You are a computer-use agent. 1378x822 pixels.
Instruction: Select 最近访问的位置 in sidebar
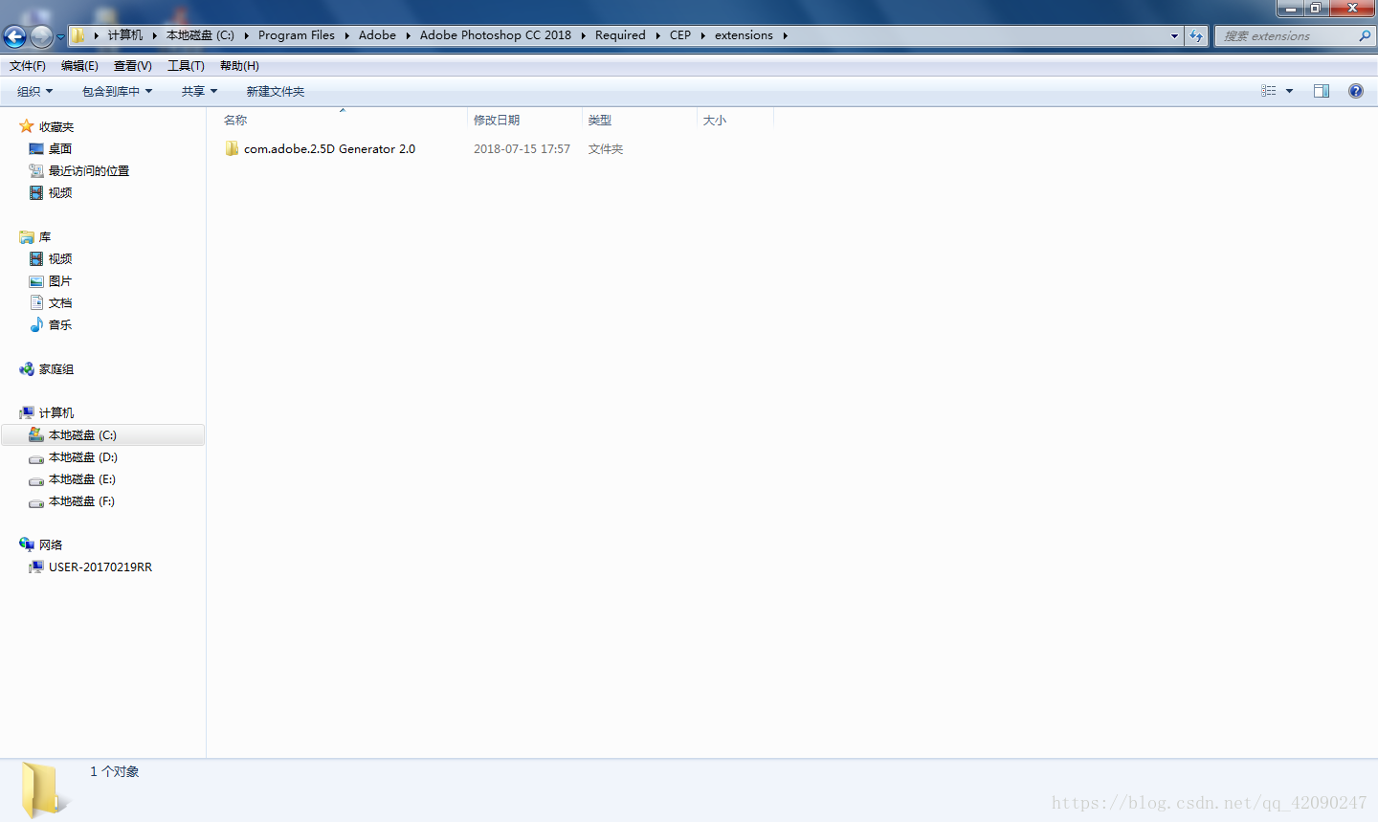[89, 170]
